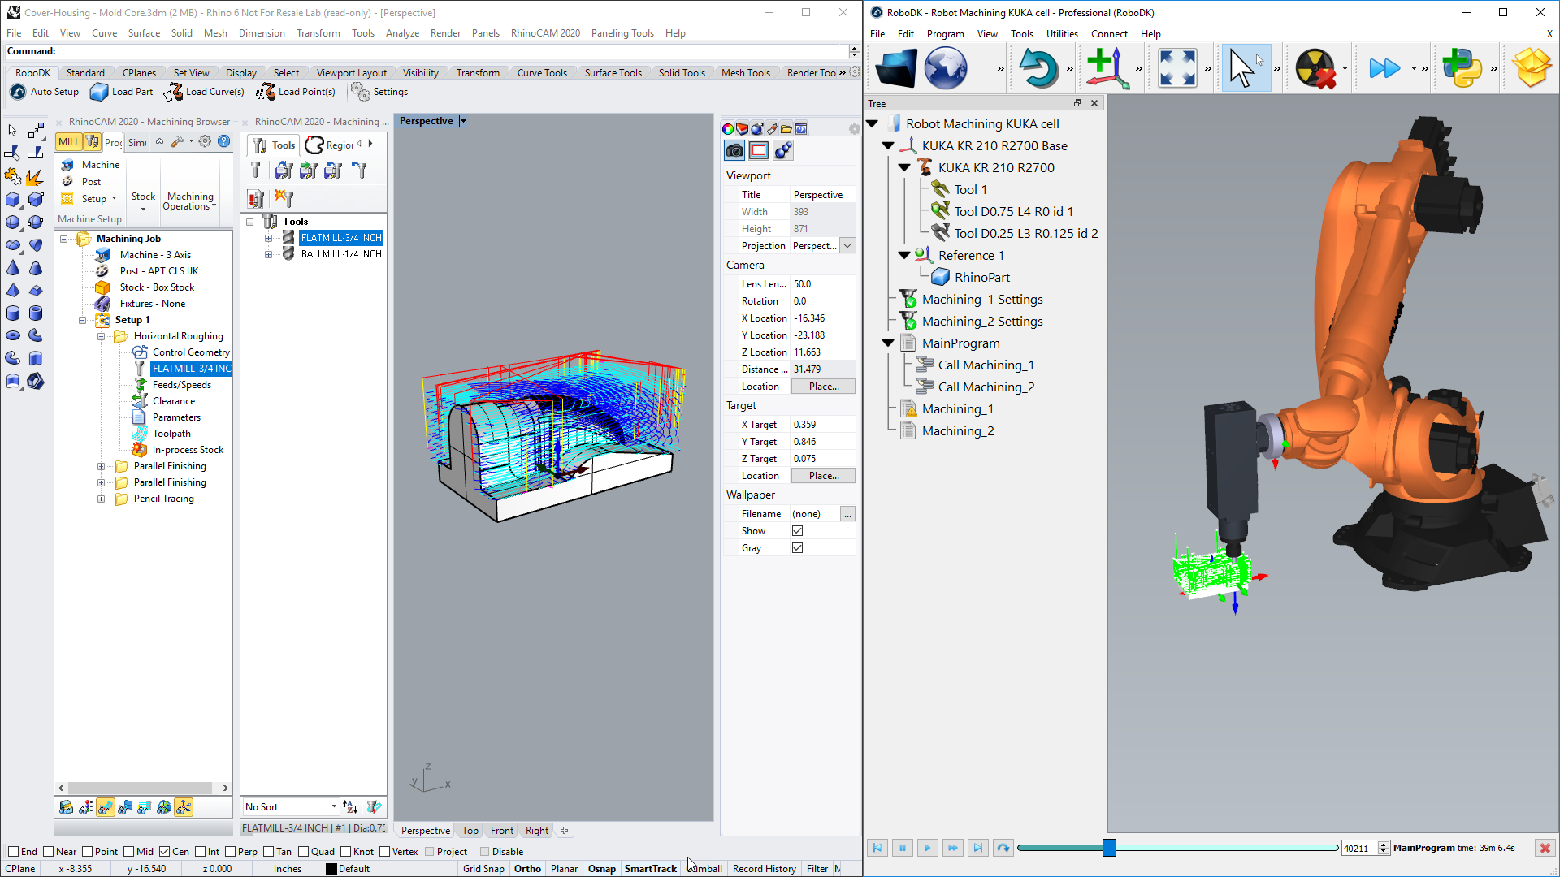
Task: Select the Perspective viewport tab
Action: click(426, 830)
